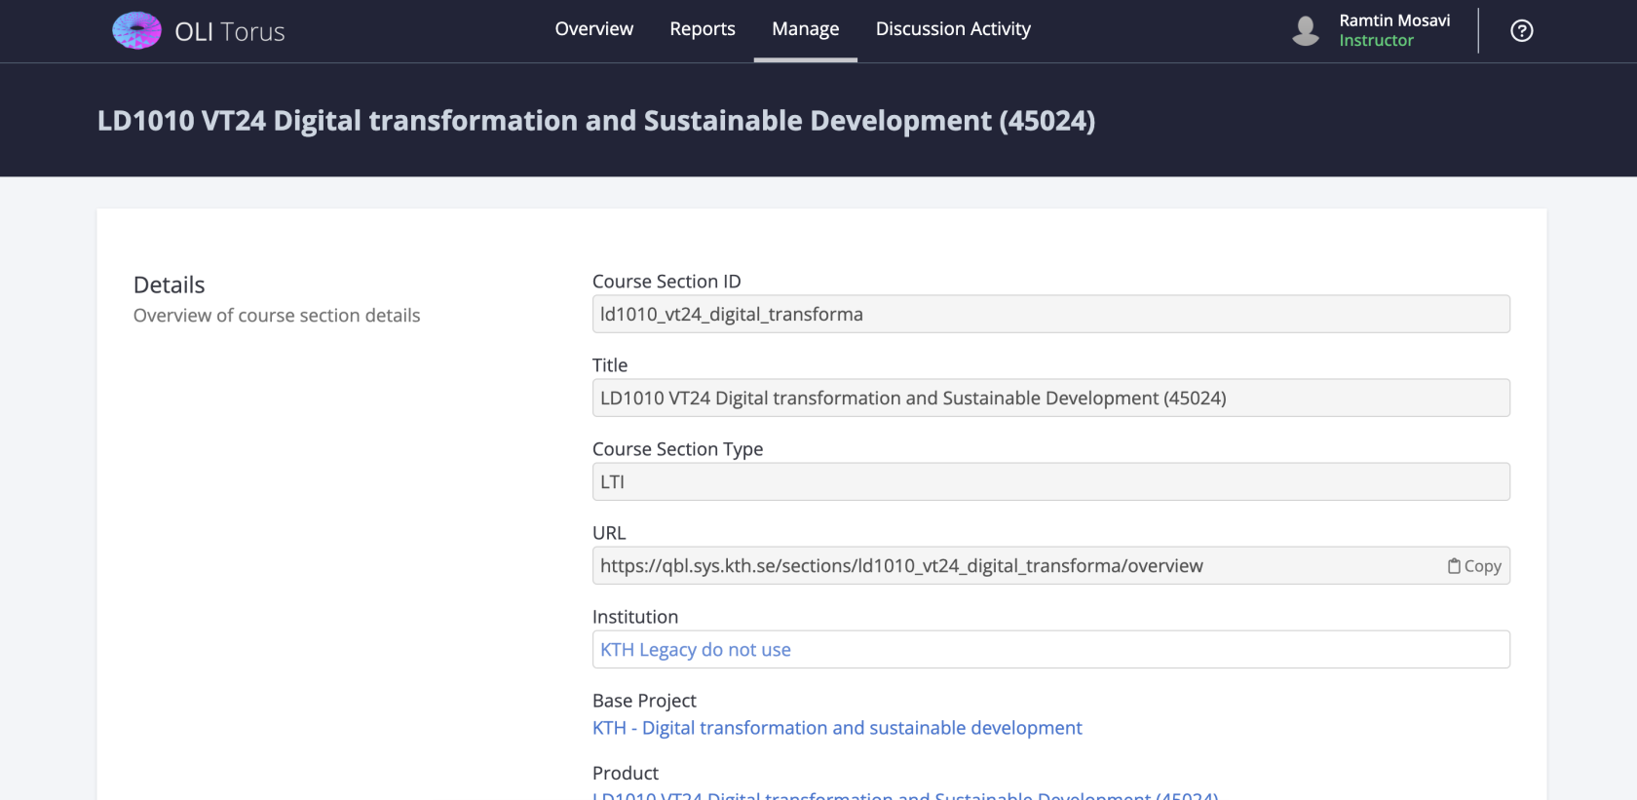
Task: Click the Ramtin Mosavi user name
Action: (x=1394, y=20)
